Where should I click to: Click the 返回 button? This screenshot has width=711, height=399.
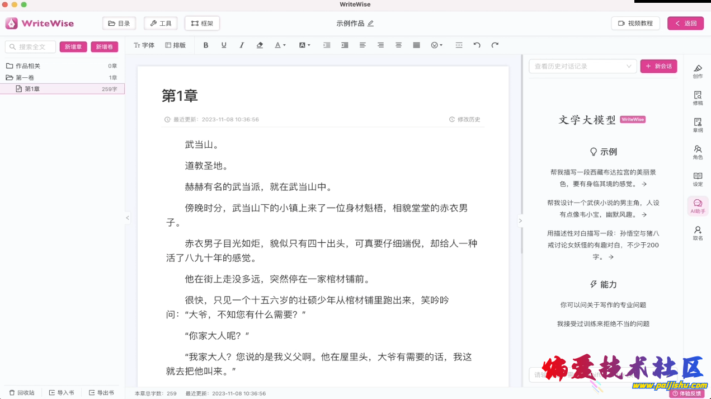tap(685, 24)
